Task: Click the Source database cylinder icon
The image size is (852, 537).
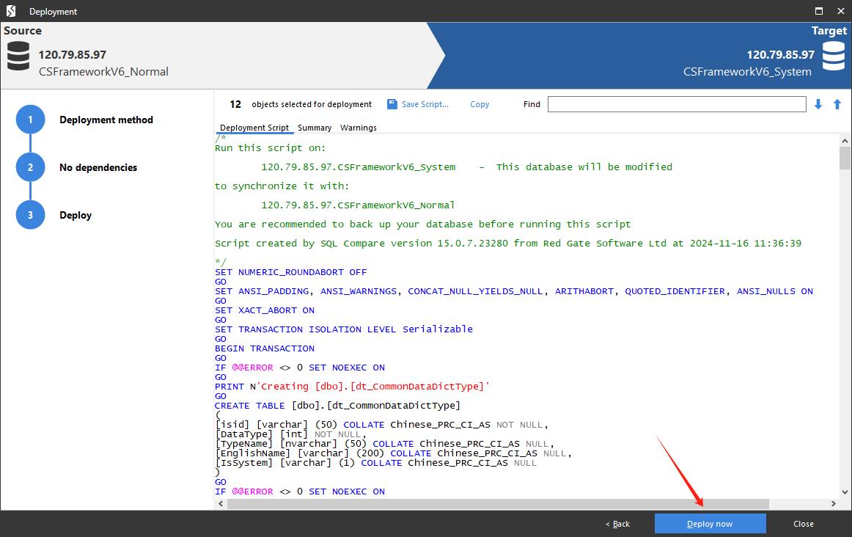Action: pyautogui.click(x=18, y=56)
